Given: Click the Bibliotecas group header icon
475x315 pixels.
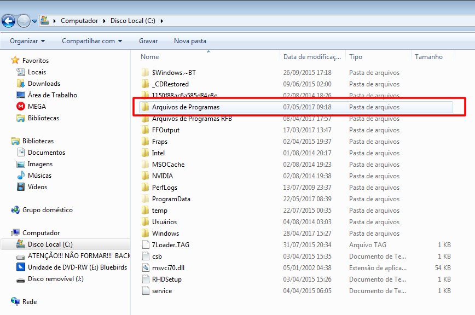Looking at the screenshot, I should pos(15,141).
